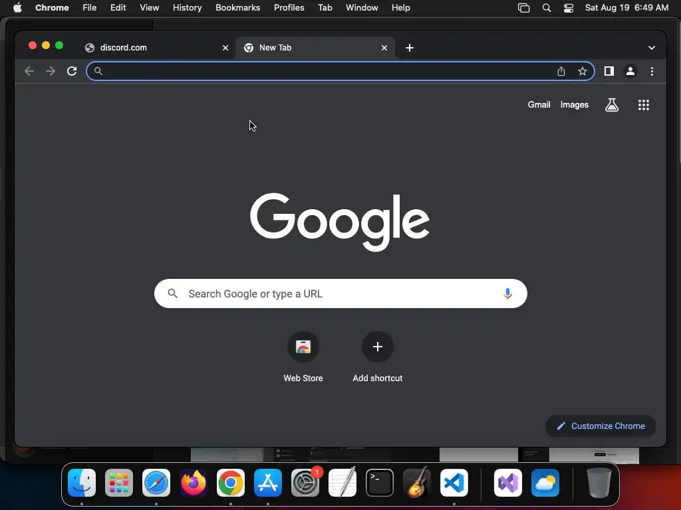Image resolution: width=681 pixels, height=510 pixels.
Task: Open Spotlight search in the menu bar
Action: pyautogui.click(x=547, y=8)
